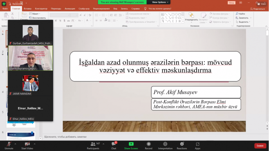Click the red Leave button
Screen dimensions: 269x151
click(260, 146)
